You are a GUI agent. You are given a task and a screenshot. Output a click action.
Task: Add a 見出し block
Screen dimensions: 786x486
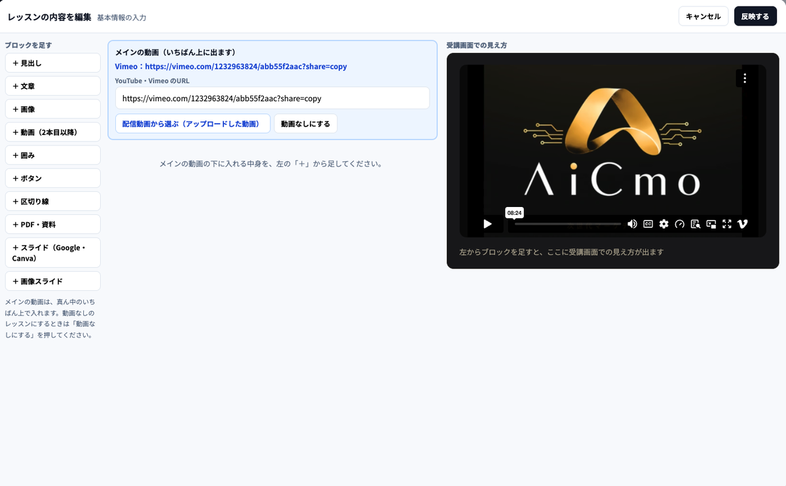point(53,63)
